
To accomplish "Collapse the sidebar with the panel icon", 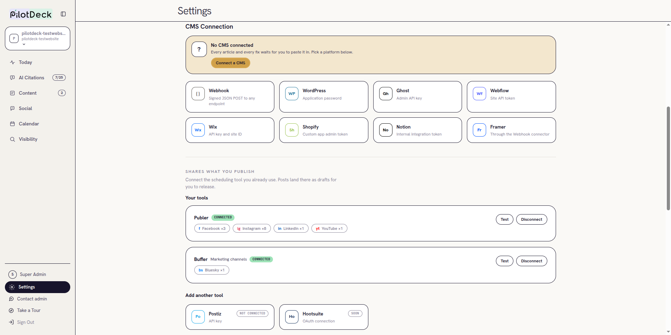I will coord(63,14).
